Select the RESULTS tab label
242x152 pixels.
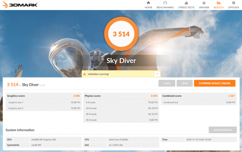click(x=219, y=7)
